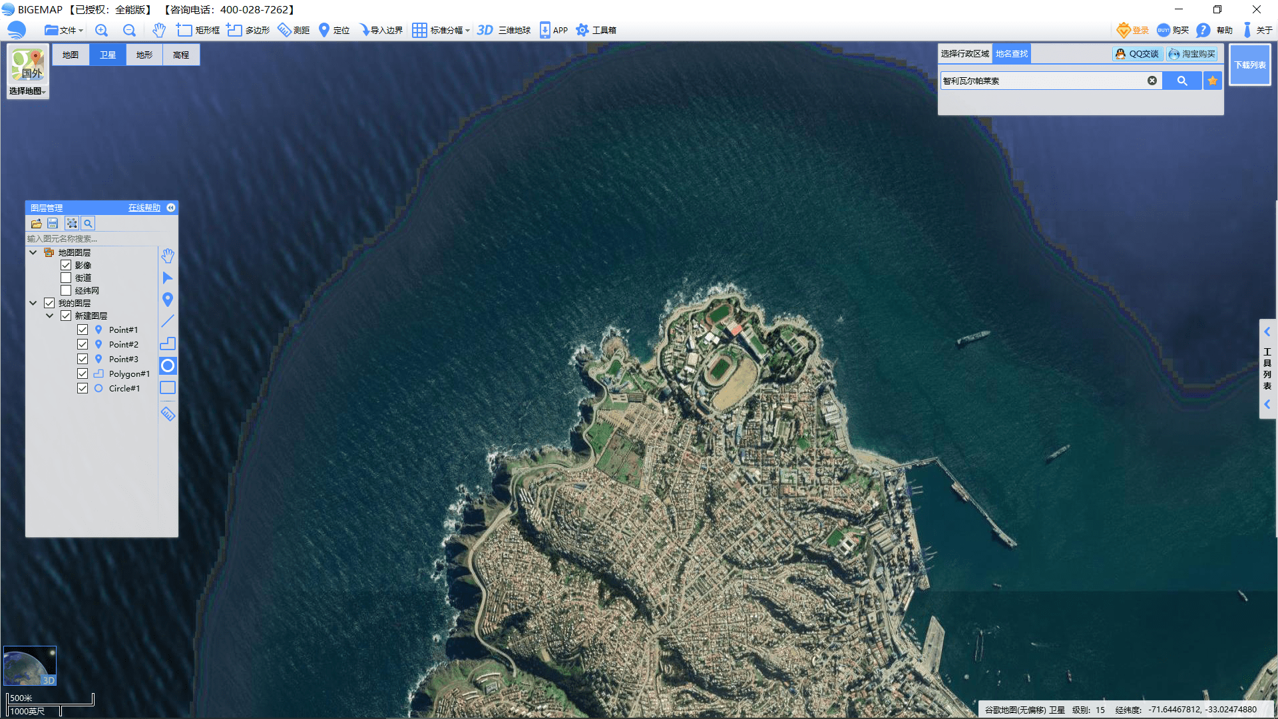Toggle visibility of Point#2 layer
The height and width of the screenshot is (719, 1278).
(x=82, y=344)
